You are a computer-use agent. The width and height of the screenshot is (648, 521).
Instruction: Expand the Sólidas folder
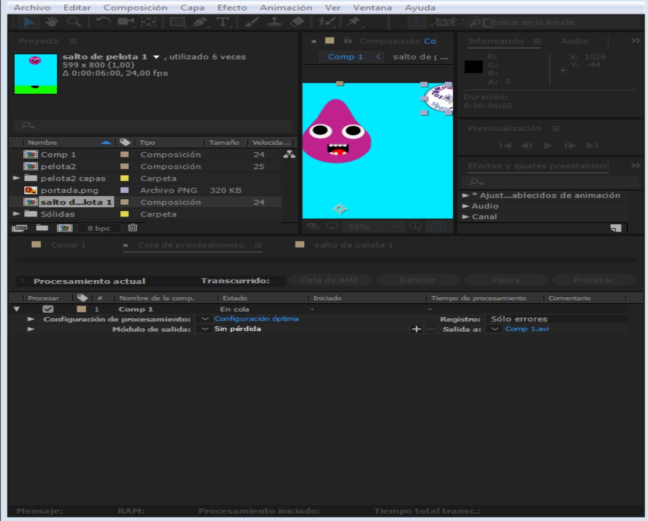(16, 214)
